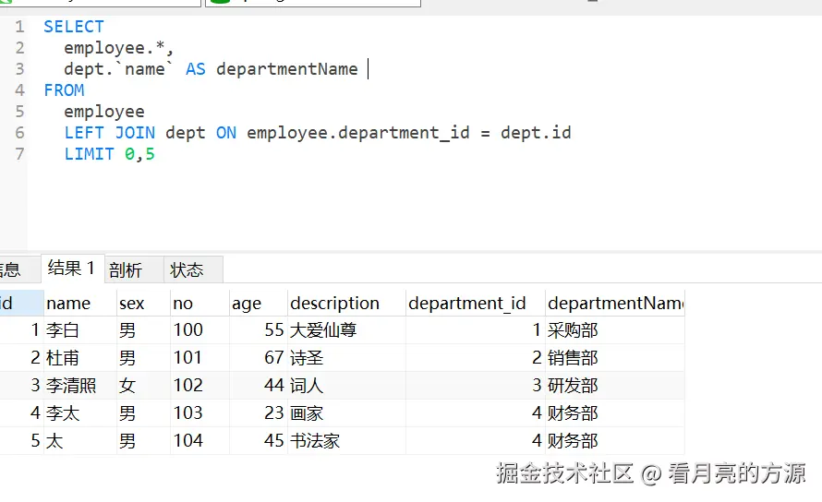The image size is (822, 502).
Task: Click line number 7 in the editor gutter
Action: point(19,154)
